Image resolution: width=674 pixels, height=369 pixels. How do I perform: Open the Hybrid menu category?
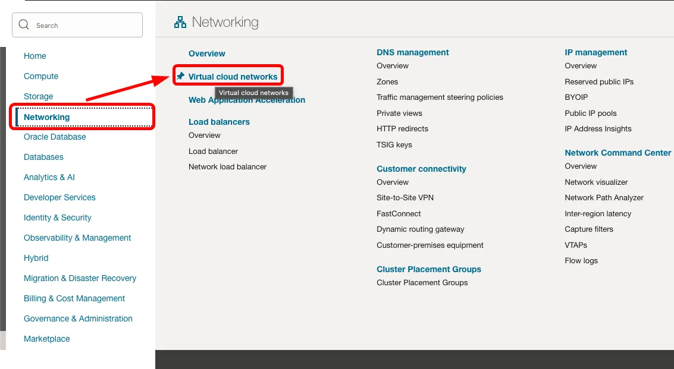click(x=36, y=258)
